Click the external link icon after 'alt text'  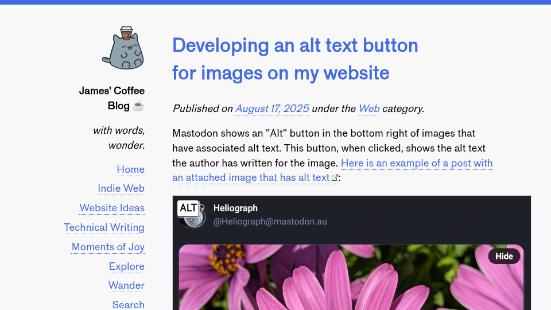(335, 178)
